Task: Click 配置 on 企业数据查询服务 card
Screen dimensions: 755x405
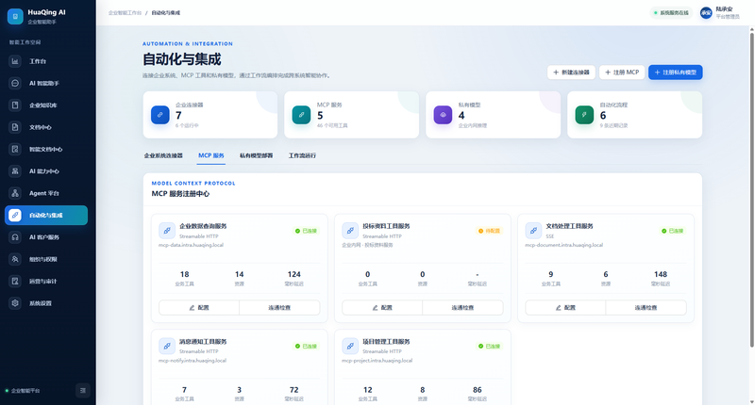Action: [199, 307]
